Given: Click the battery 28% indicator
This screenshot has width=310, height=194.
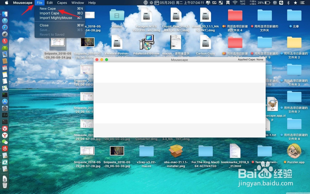Looking at the screenshot, I should pyautogui.click(x=264, y=2).
